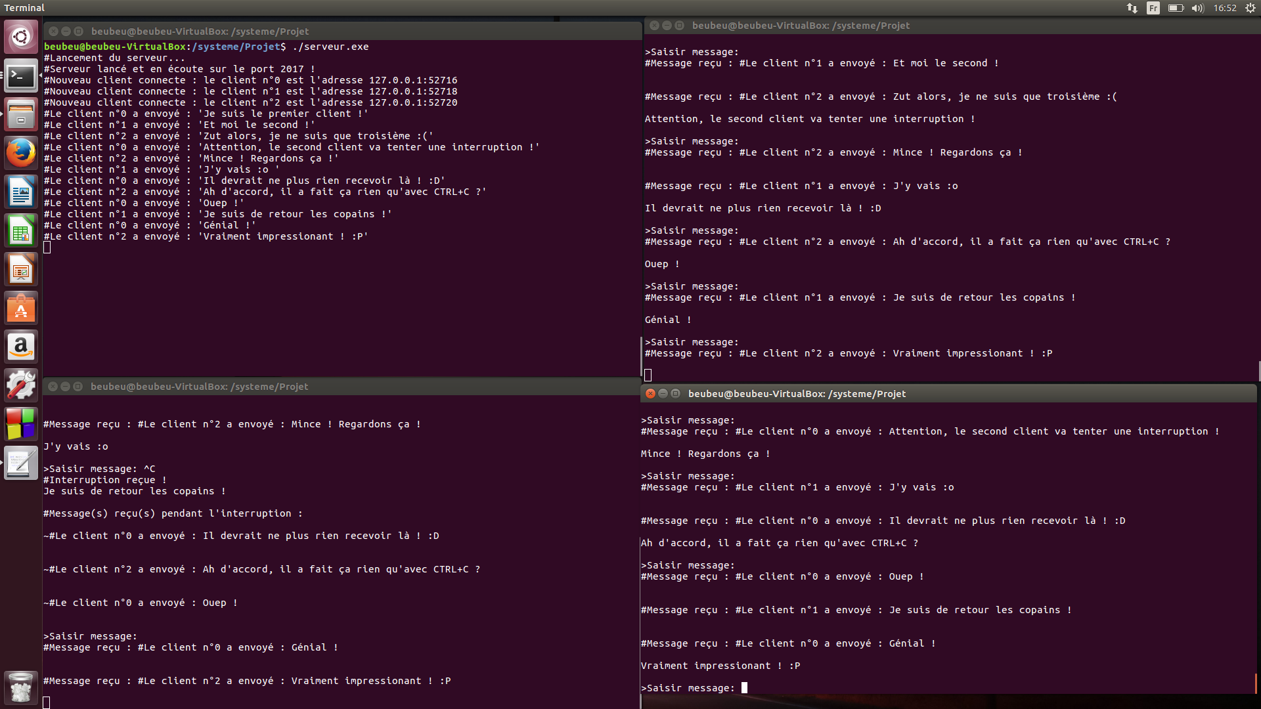Close the bottom-left client terminal window

(x=53, y=387)
